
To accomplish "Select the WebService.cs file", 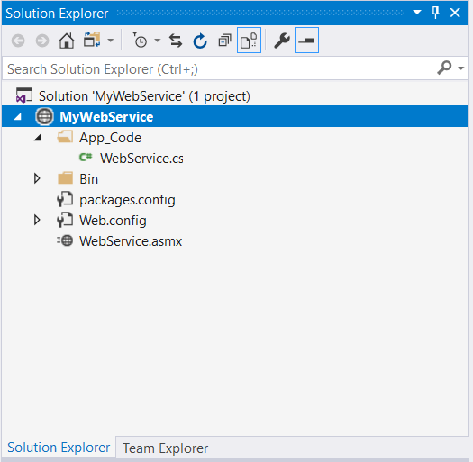I will pyautogui.click(x=141, y=159).
